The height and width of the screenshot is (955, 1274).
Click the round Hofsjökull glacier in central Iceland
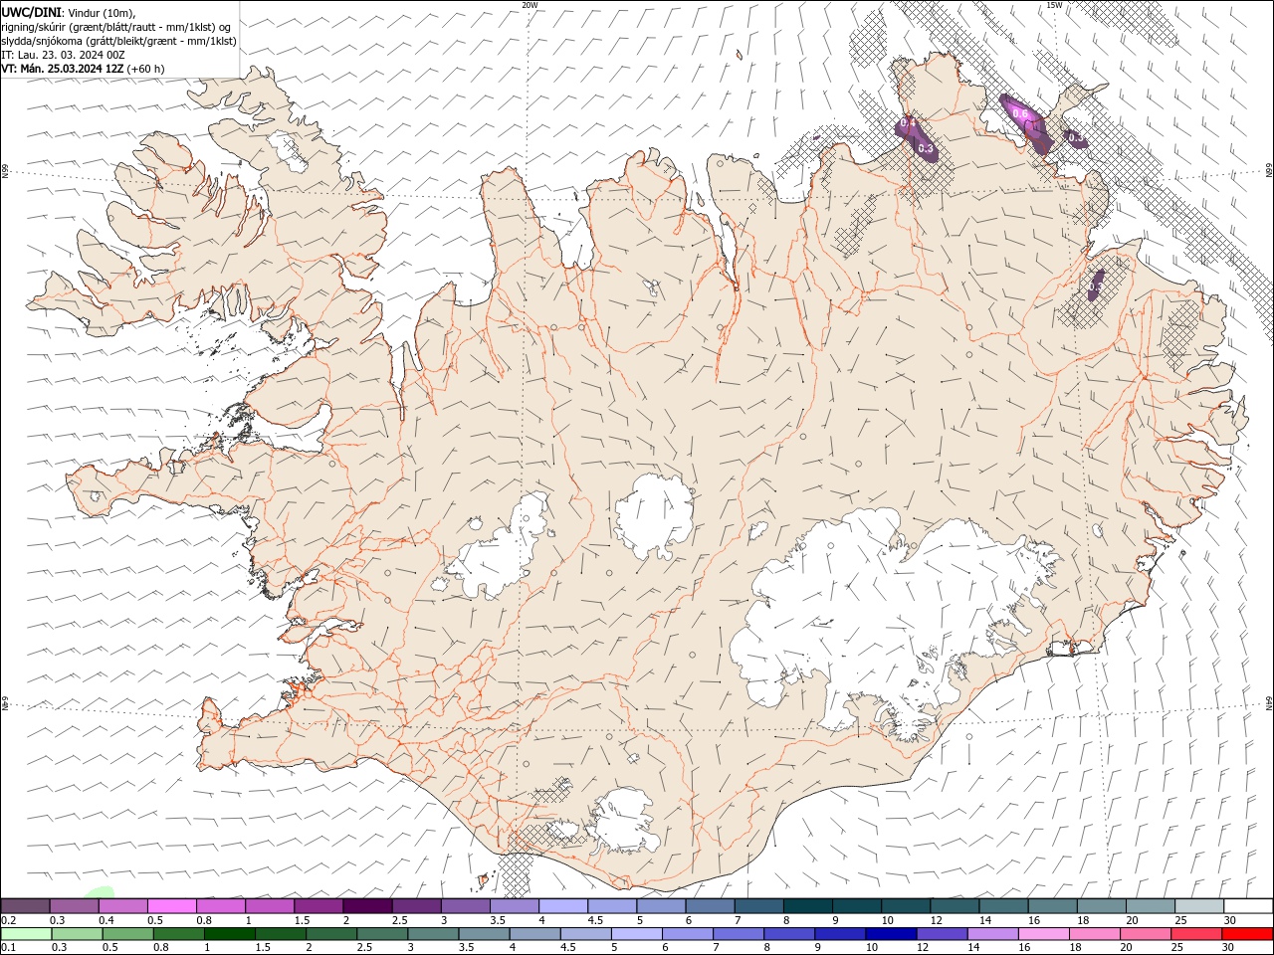tap(654, 515)
